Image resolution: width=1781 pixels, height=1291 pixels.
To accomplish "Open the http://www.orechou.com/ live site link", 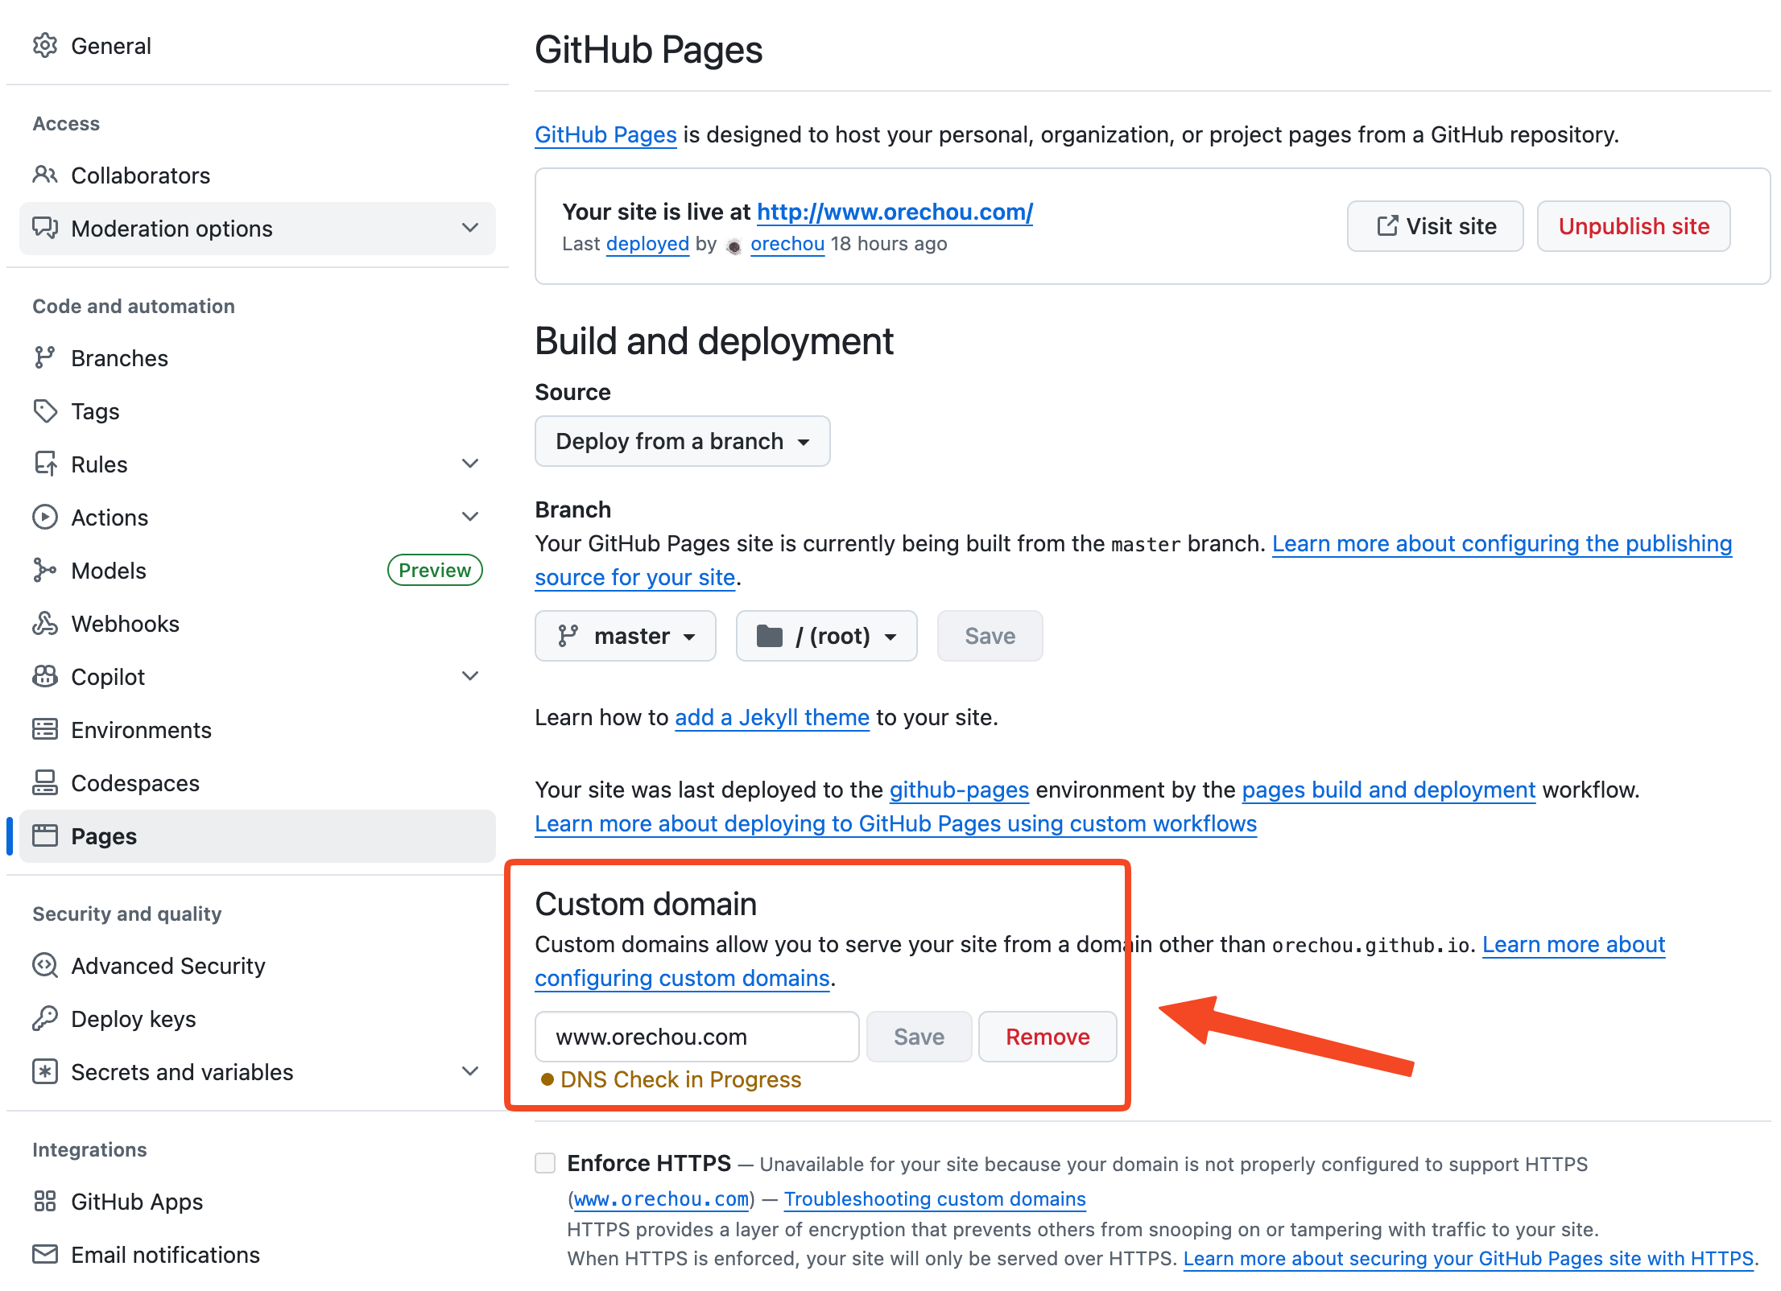I will [x=895, y=212].
